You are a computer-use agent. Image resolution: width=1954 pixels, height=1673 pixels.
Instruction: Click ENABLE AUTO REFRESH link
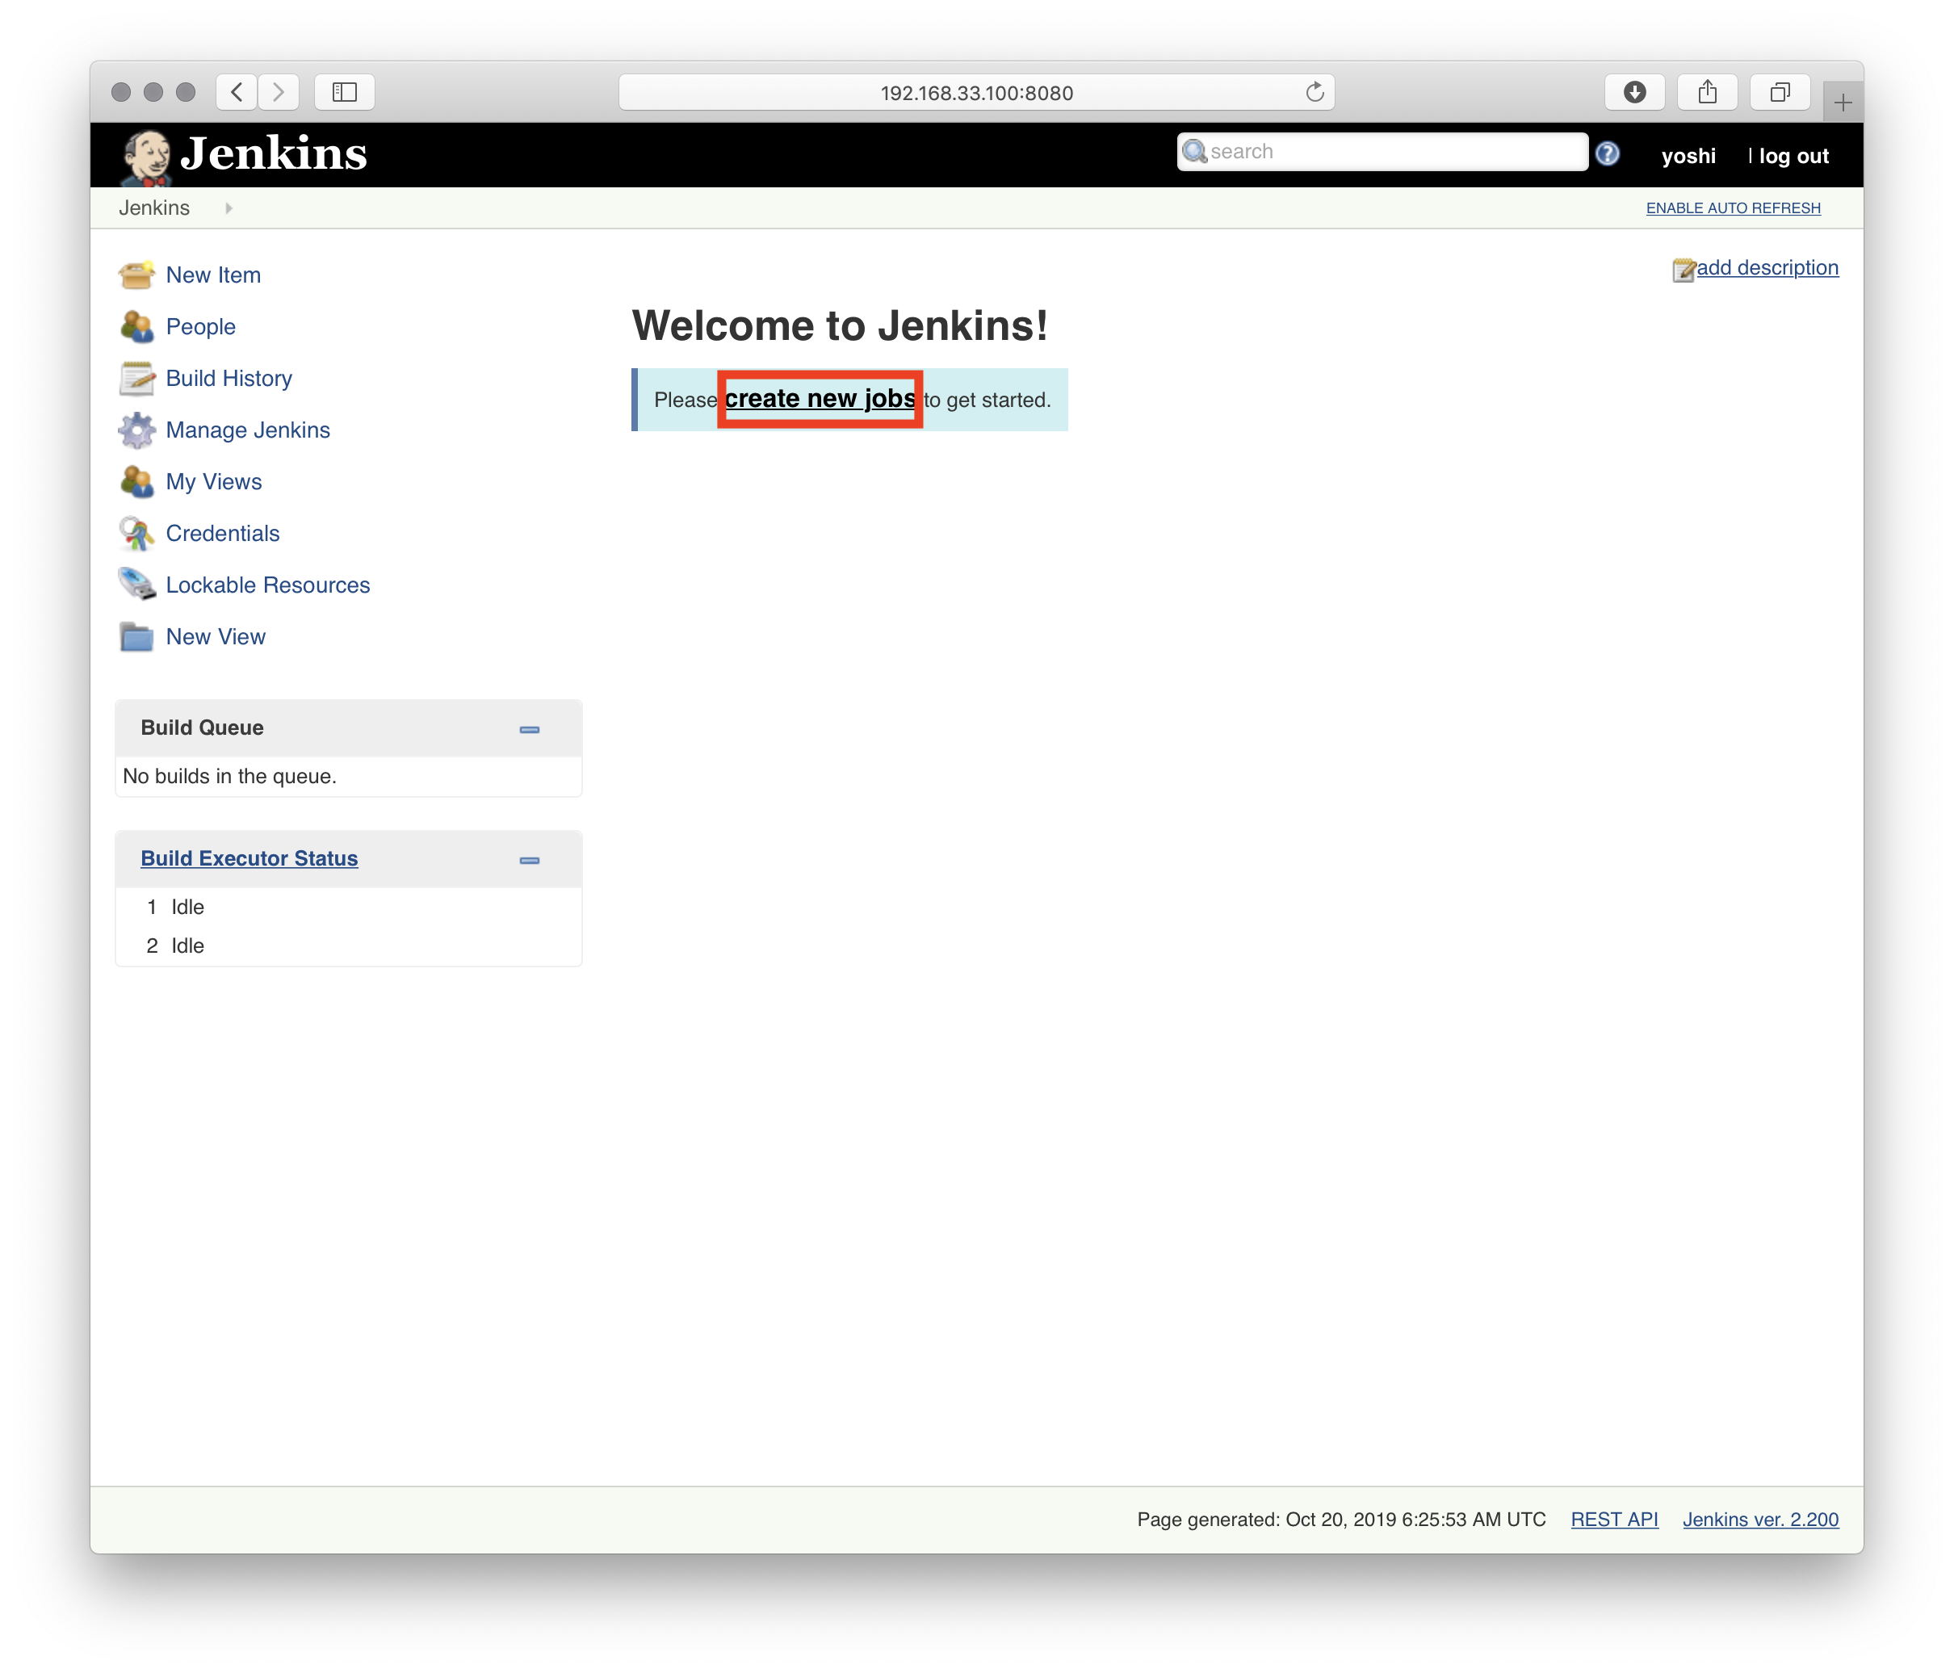click(1734, 208)
